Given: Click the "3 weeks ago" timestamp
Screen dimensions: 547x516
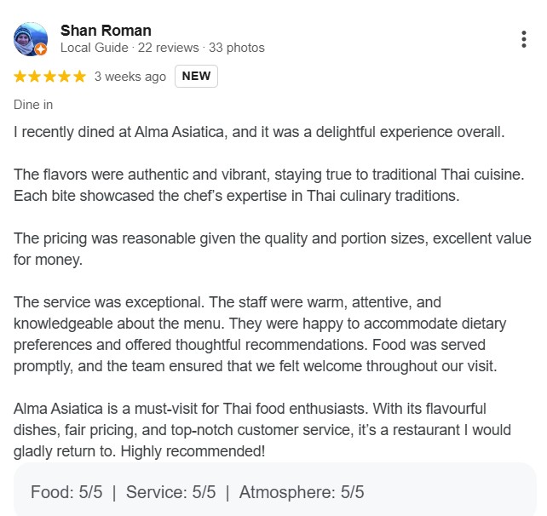Looking at the screenshot, I should (x=130, y=77).
